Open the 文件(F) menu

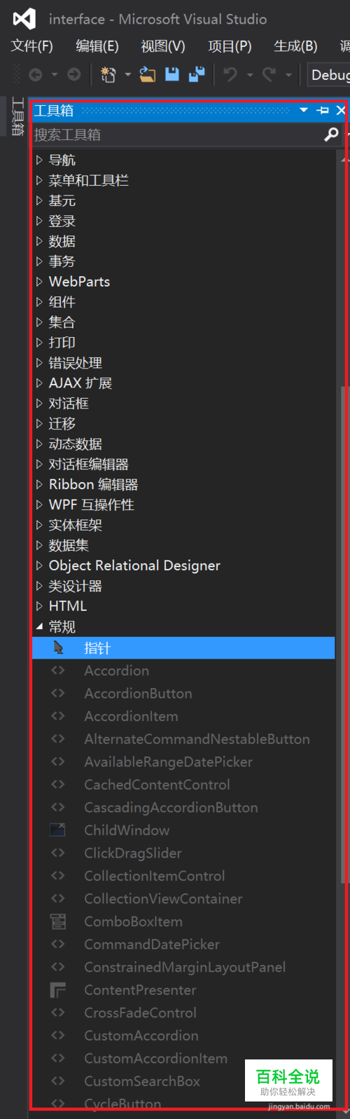coord(32,46)
